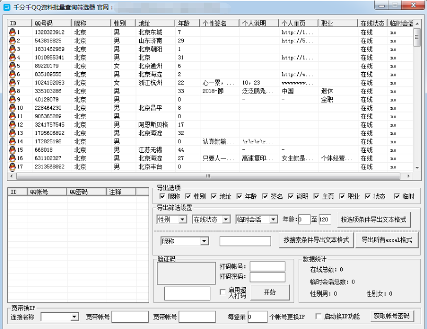This screenshot has height=329, width=427.
Task: Expand the 昵称 search field dropdown
Action: (205, 241)
